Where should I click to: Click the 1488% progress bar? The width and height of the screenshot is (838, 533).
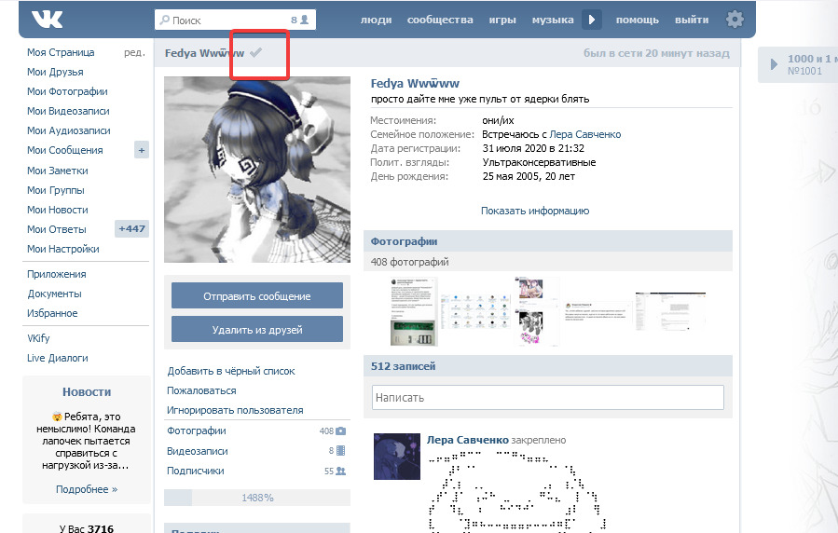pos(257,498)
